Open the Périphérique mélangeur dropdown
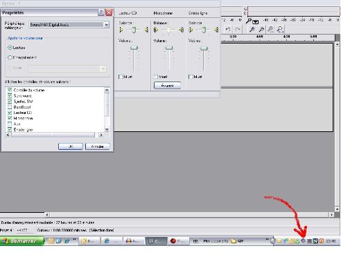Viewport: 341px width, 255px height. (106, 25)
